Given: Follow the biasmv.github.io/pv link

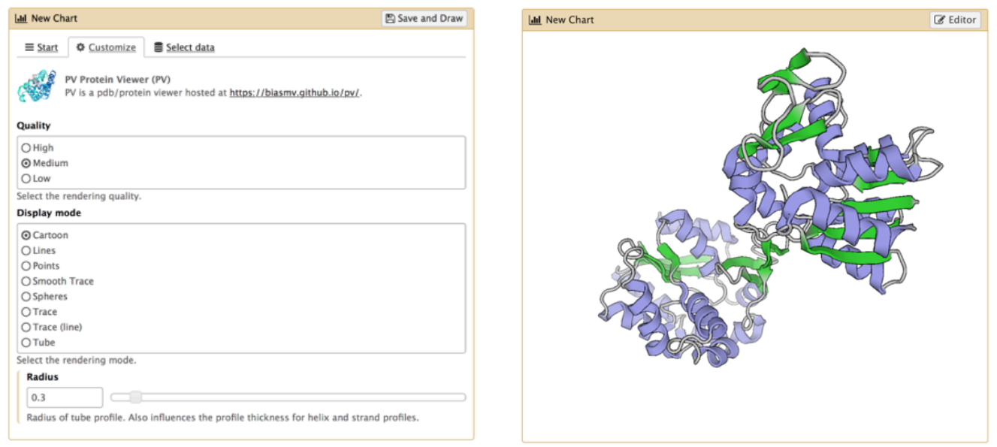Looking at the screenshot, I should coord(295,93).
